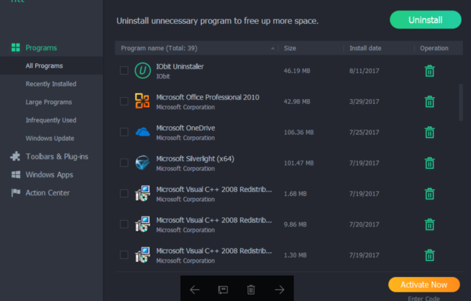
Task: Click the 106.36 MB size value
Action: [299, 132]
